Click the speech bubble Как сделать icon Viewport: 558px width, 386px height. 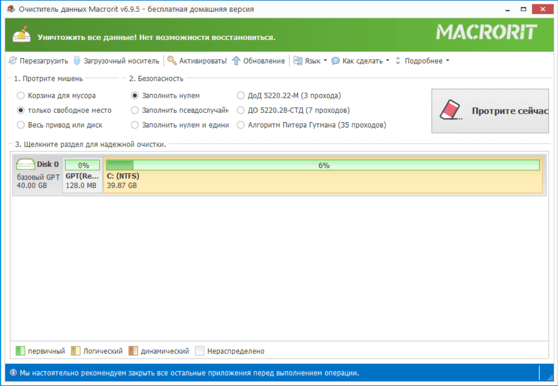coord(335,61)
